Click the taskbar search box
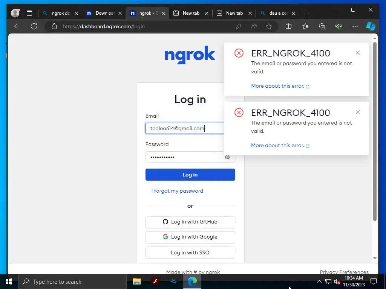 coord(72,281)
